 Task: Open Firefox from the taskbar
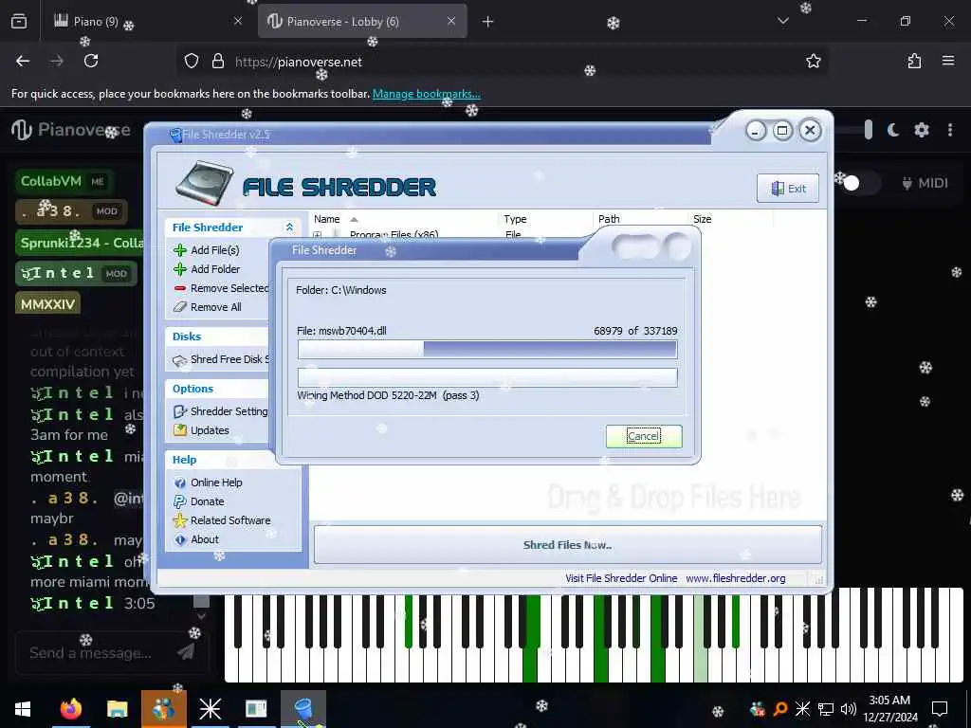coord(70,709)
